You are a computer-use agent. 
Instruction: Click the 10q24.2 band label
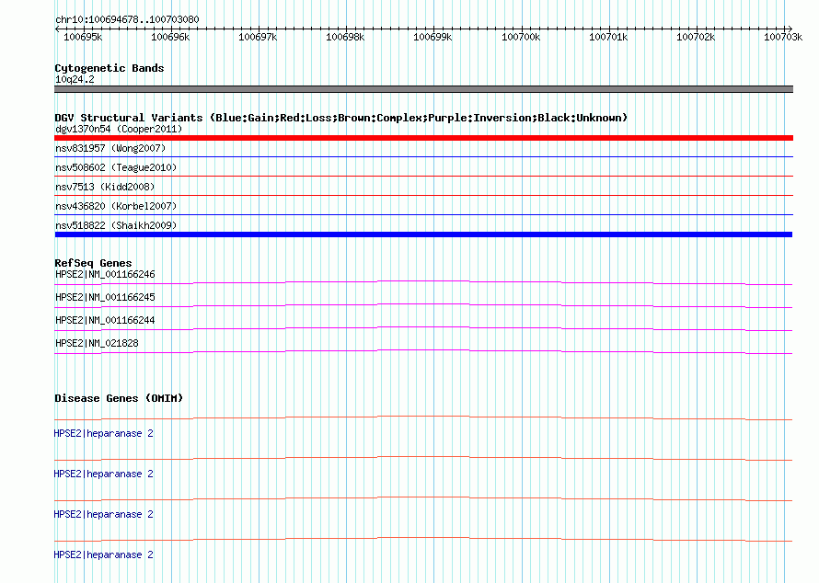click(x=75, y=79)
